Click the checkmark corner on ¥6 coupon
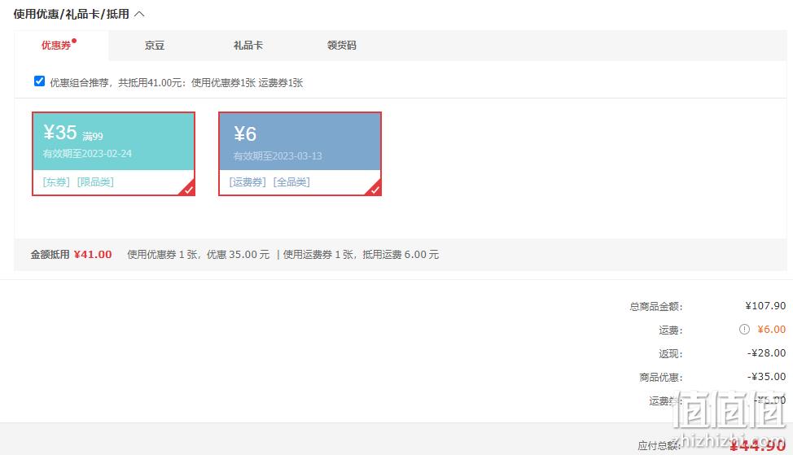The image size is (793, 455). coord(375,189)
